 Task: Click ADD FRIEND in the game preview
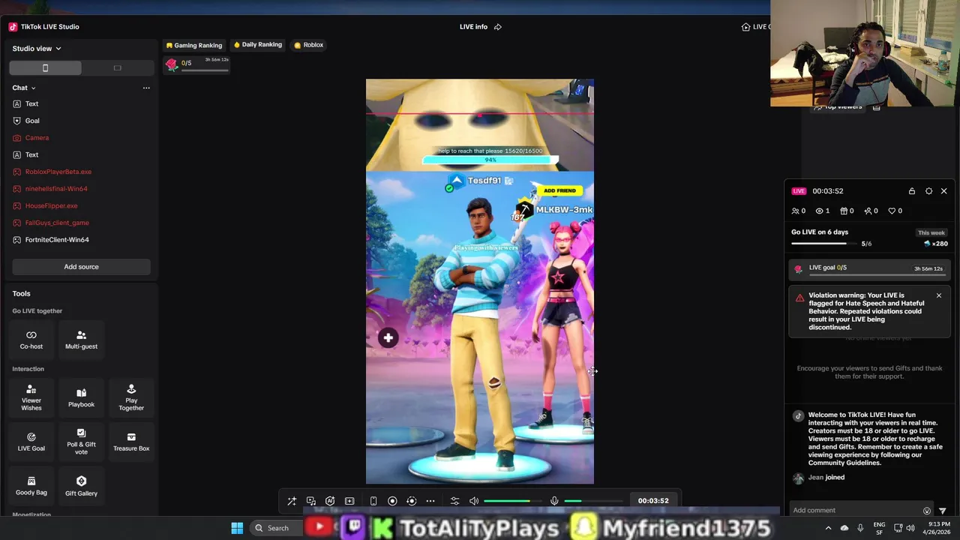(x=559, y=190)
